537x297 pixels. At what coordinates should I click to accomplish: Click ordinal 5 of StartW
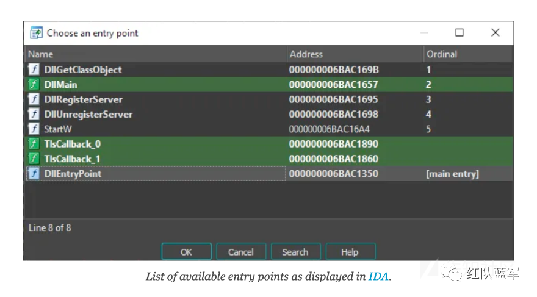pos(428,129)
